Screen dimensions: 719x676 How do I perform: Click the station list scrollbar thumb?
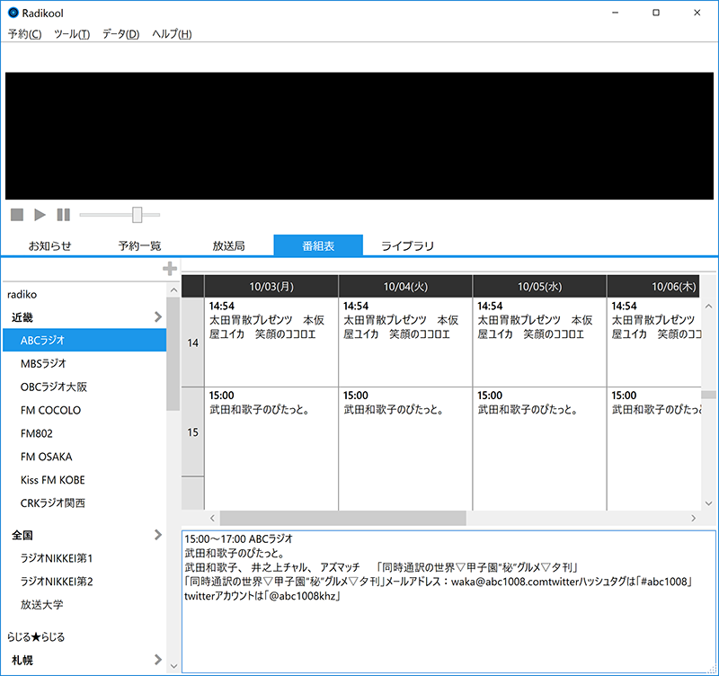173,353
